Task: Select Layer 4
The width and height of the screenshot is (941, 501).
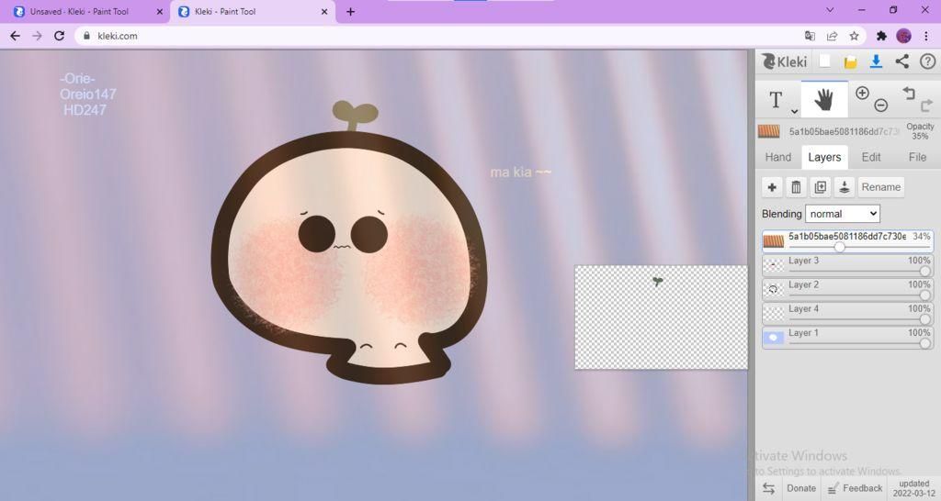Action: point(848,313)
